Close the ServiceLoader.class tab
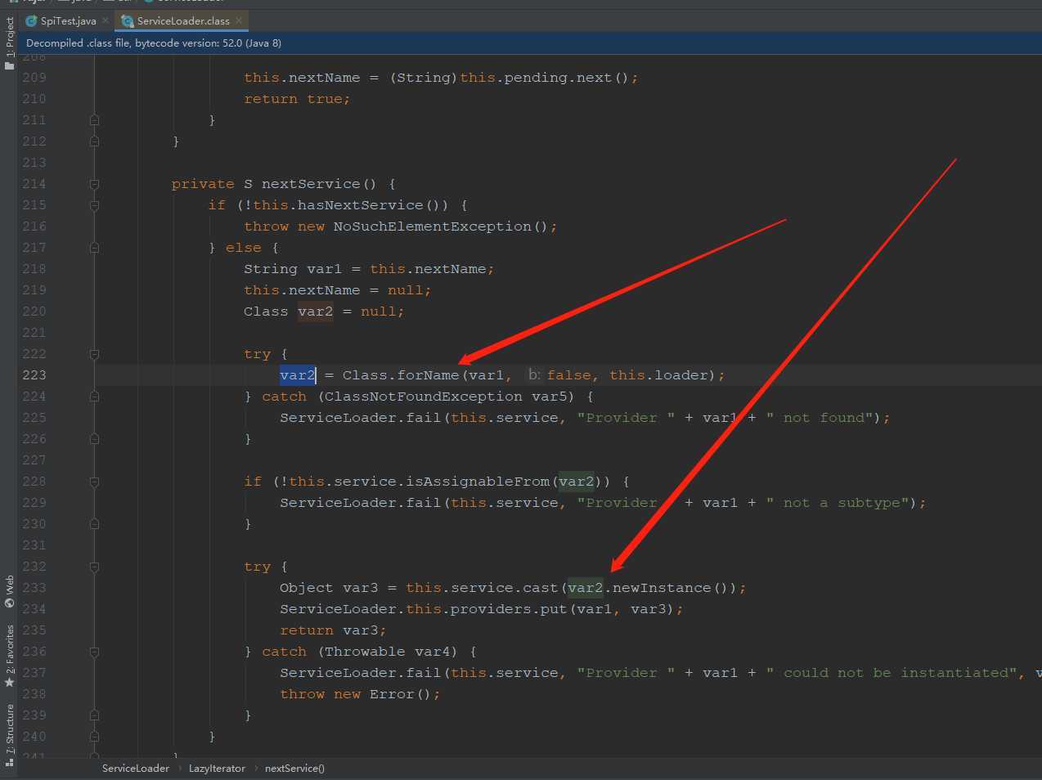The height and width of the screenshot is (780, 1042). (239, 20)
